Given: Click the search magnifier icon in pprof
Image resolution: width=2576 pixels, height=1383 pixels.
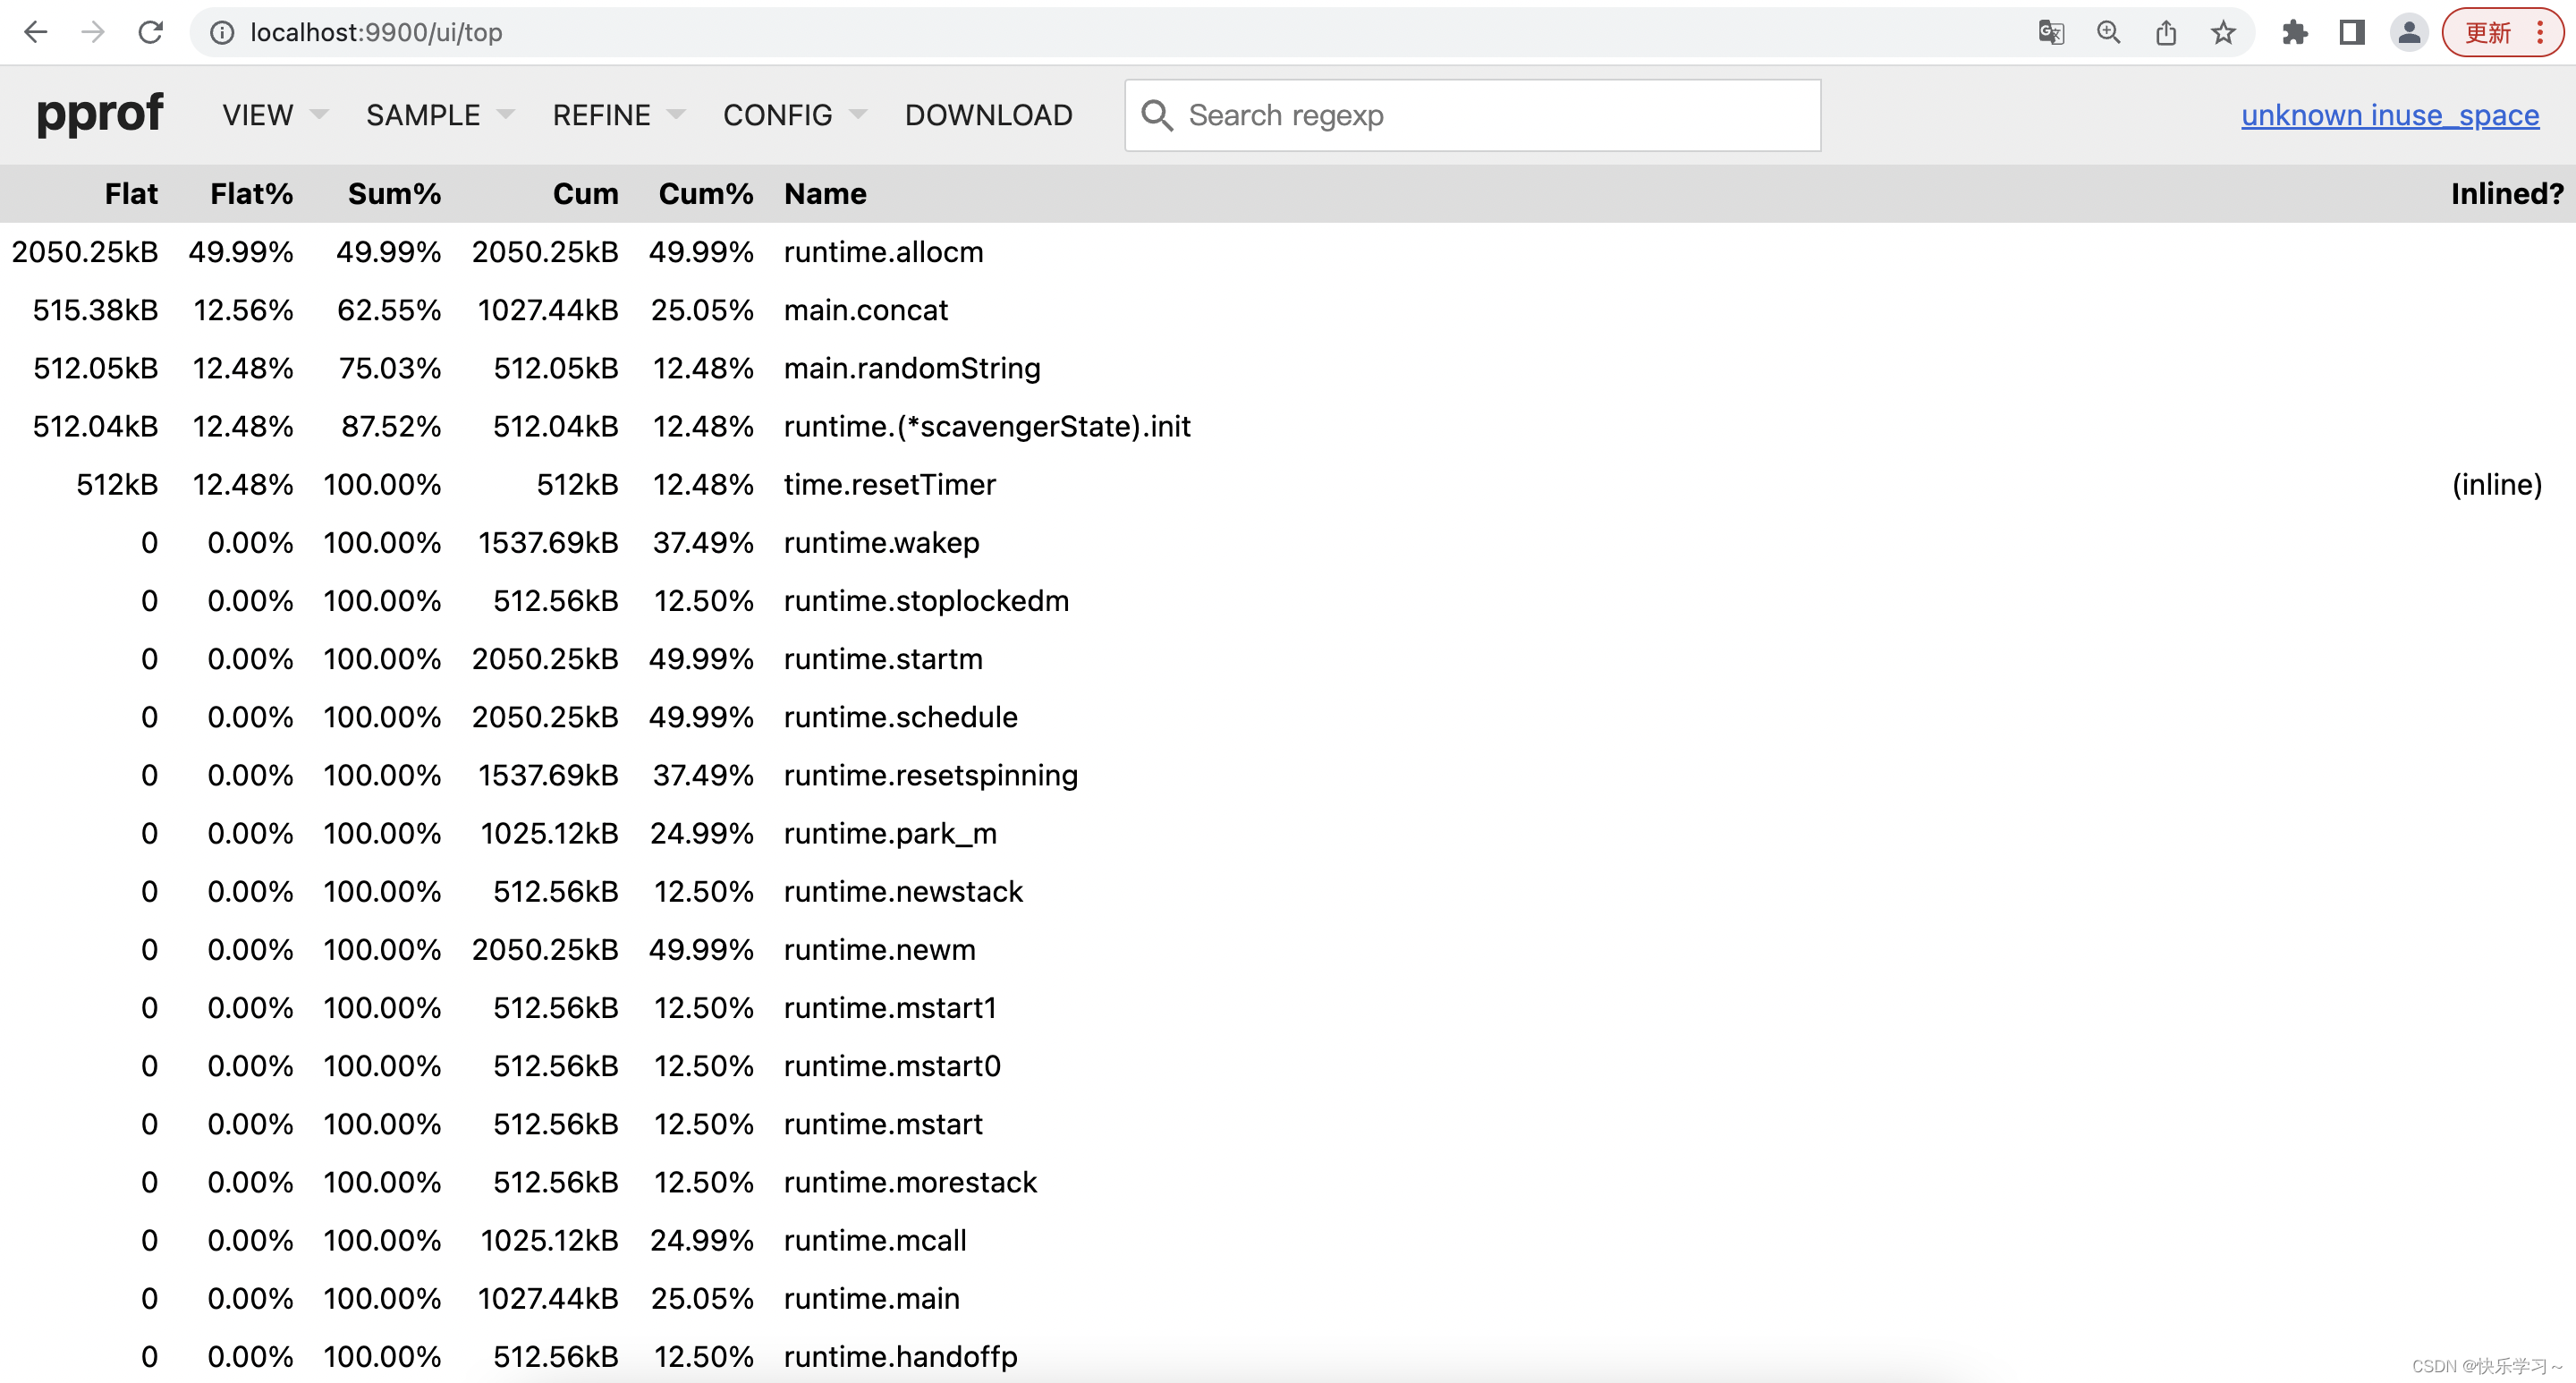Looking at the screenshot, I should pyautogui.click(x=1156, y=115).
